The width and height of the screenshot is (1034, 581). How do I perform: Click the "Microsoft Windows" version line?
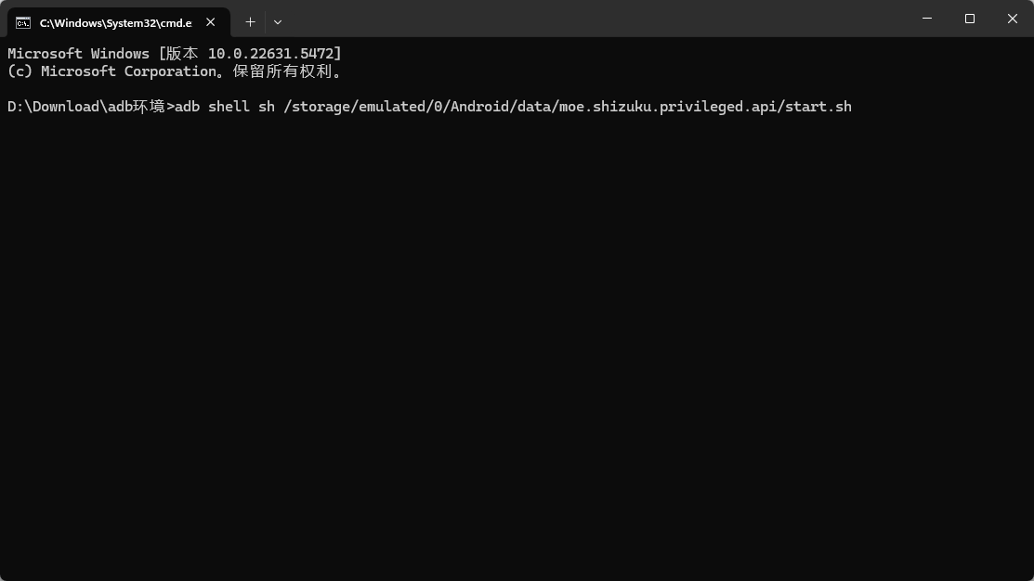click(x=78, y=54)
